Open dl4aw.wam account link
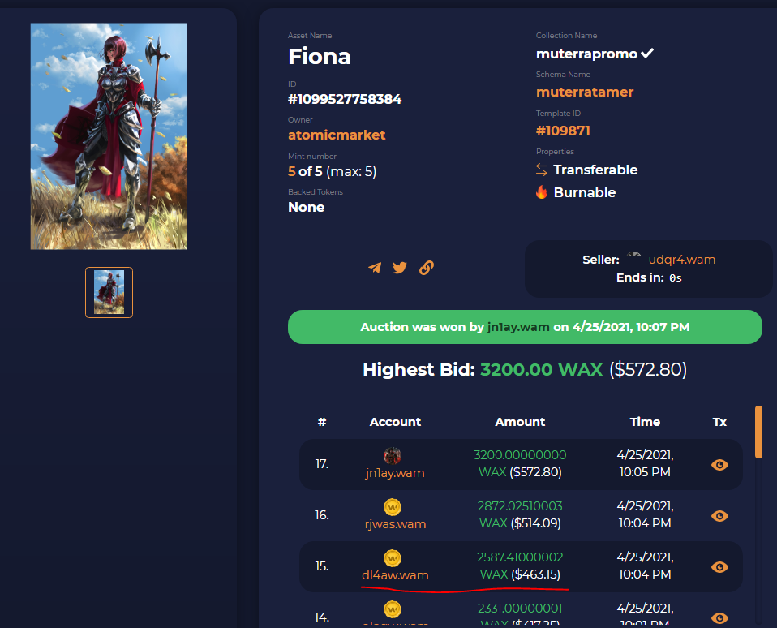This screenshot has width=777, height=628. coord(395,575)
